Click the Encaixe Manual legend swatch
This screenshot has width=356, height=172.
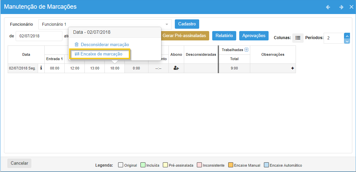(231, 165)
